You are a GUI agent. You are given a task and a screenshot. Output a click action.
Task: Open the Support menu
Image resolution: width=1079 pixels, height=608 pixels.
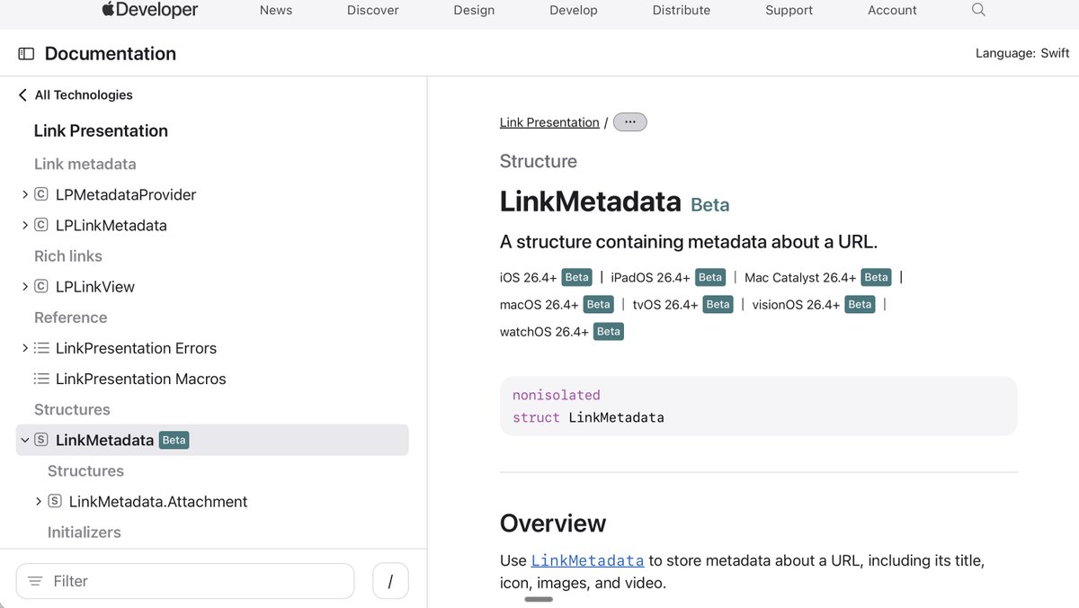coord(789,10)
